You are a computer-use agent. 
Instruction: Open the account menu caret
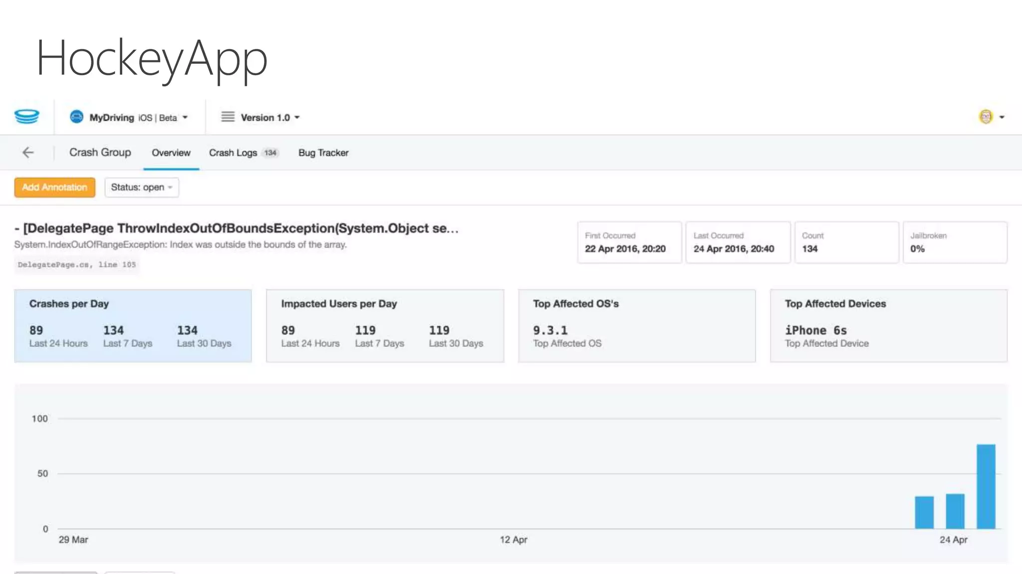coord(1002,118)
